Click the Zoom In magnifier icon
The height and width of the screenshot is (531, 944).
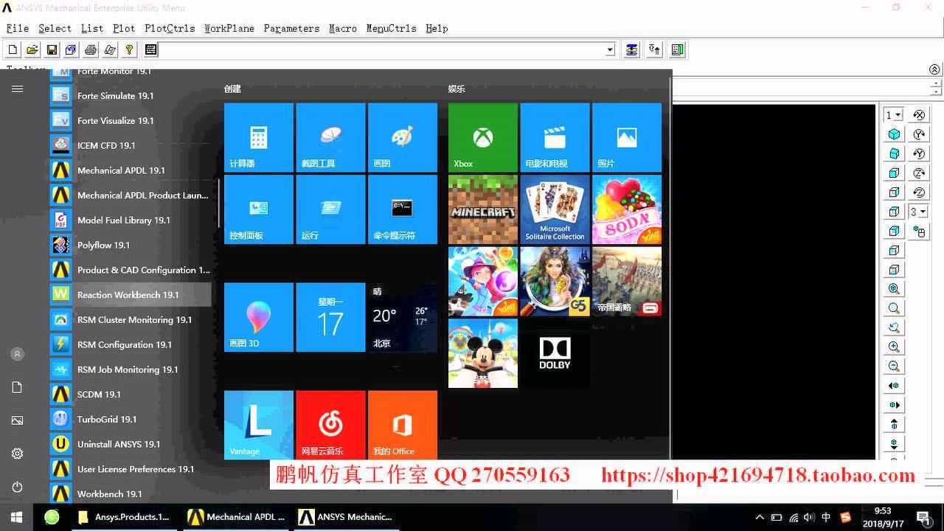point(894,347)
